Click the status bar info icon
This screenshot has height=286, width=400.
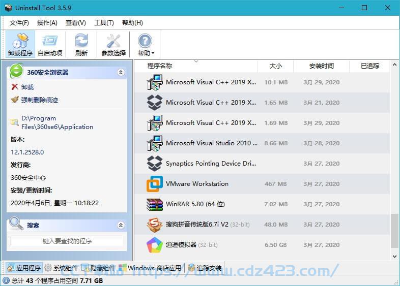(6, 280)
